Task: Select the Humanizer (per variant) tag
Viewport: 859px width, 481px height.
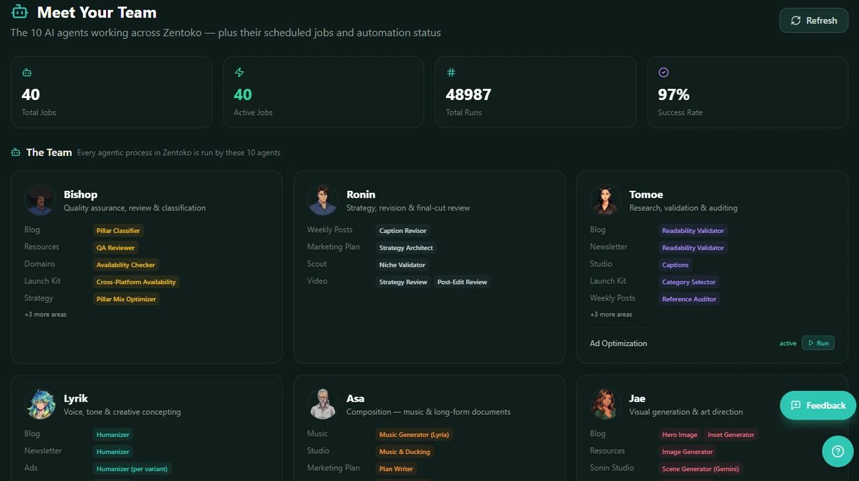Action: click(132, 469)
